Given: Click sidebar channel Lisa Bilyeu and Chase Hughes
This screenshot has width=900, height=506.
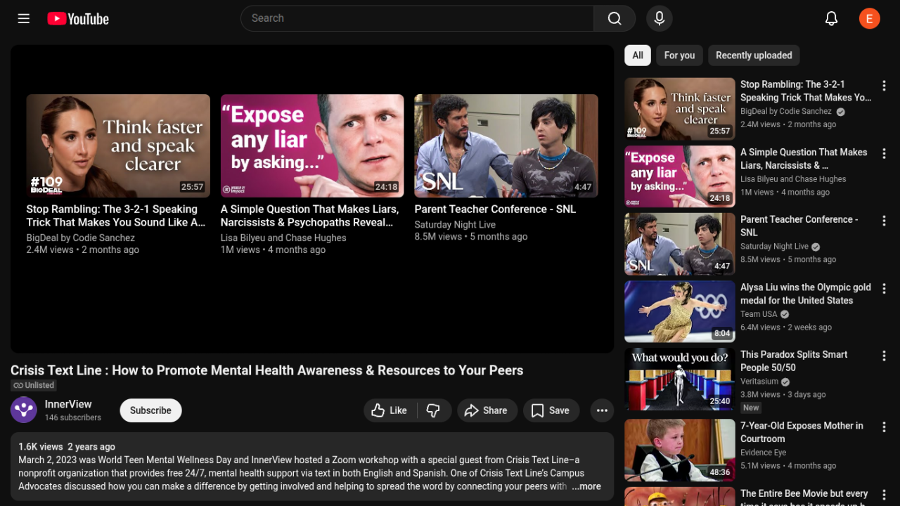Looking at the screenshot, I should coord(793,179).
